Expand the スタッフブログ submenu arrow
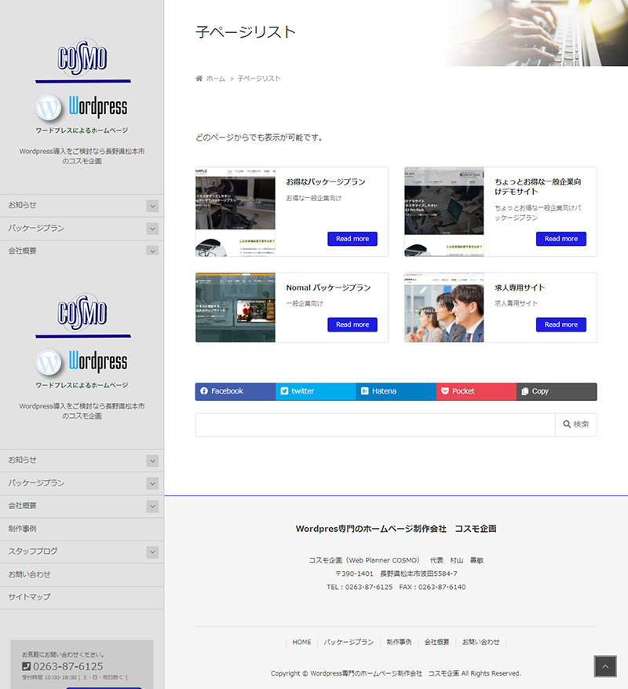 [152, 552]
